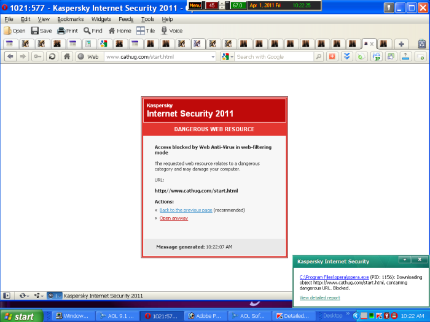Click Back to the previous page link
The image size is (430, 322).
186,210
